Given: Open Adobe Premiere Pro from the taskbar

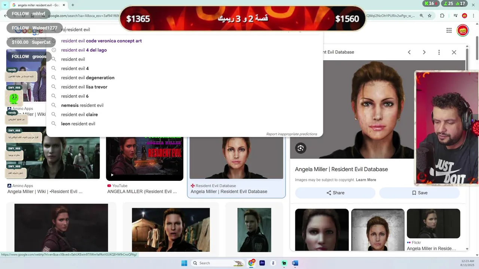Looking at the screenshot, I should [262, 263].
